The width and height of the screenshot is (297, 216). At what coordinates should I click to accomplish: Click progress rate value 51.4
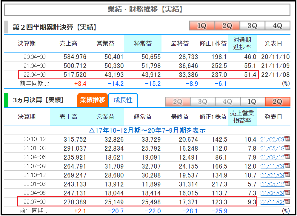(250, 75)
